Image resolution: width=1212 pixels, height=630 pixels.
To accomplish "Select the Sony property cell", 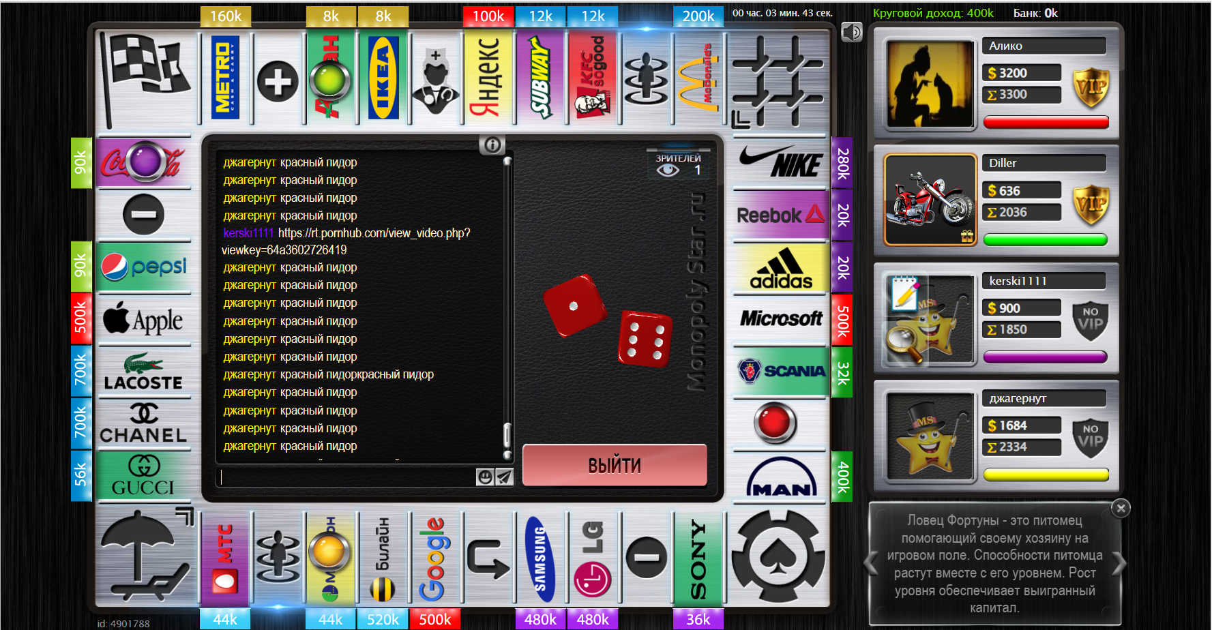I will 698,558.
